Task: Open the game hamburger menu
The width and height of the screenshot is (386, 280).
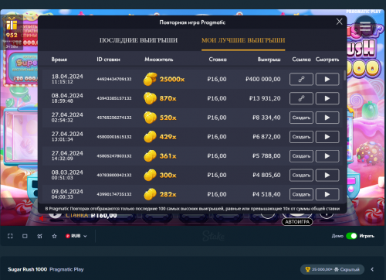Action: 365,26
